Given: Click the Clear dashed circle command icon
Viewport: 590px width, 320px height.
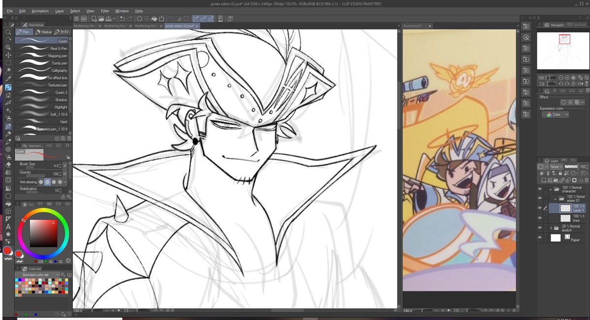Looking at the screenshot, I should (139, 18).
